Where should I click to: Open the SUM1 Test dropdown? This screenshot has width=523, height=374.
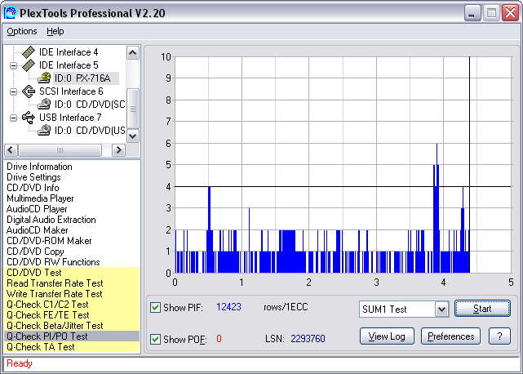pos(441,309)
